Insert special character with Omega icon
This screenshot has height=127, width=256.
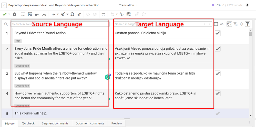[x=72, y=14]
